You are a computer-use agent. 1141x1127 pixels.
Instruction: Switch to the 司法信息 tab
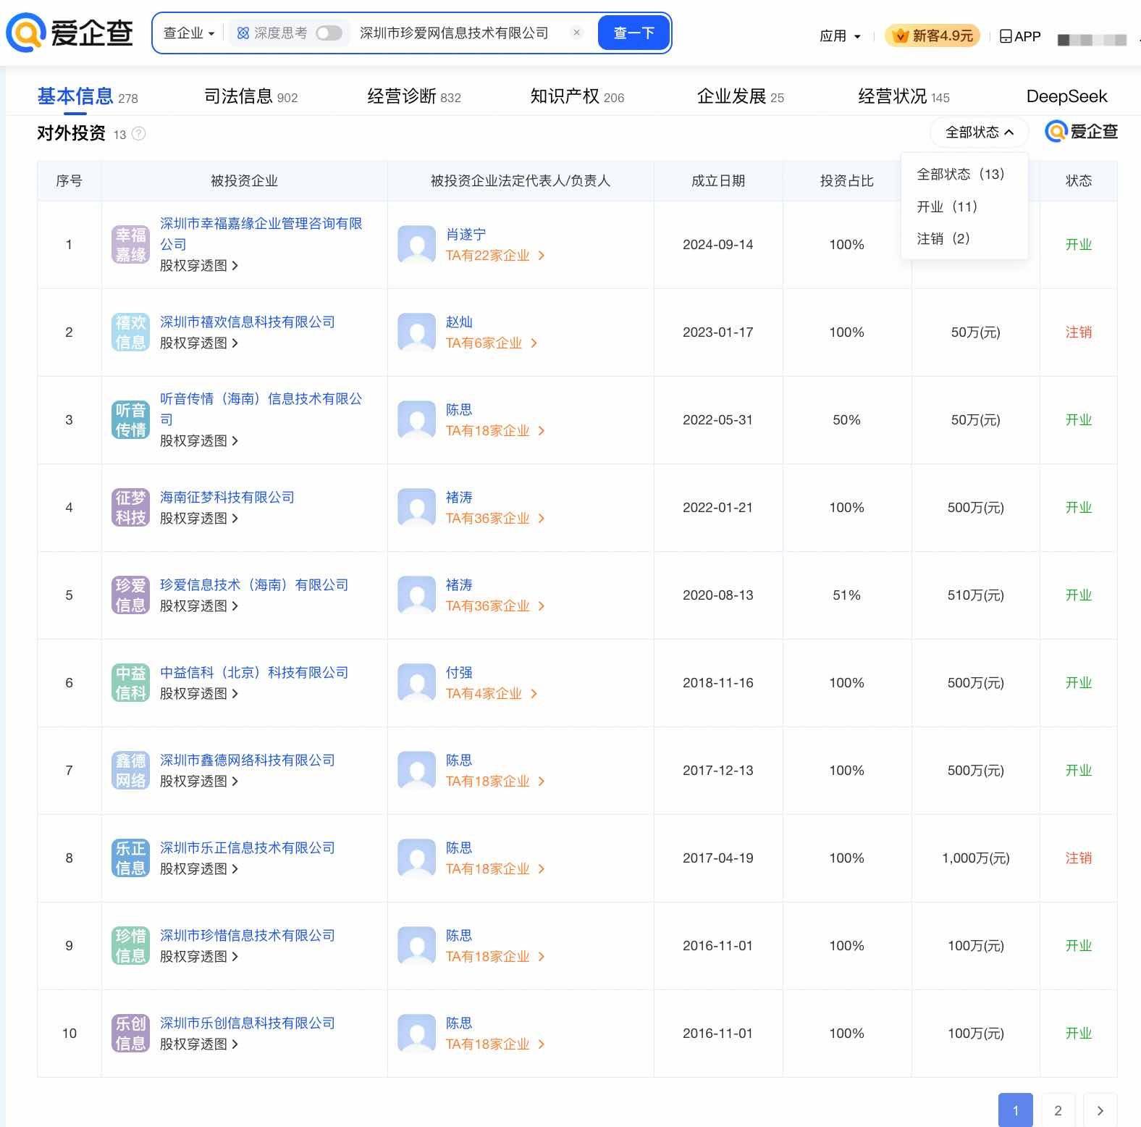pyautogui.click(x=250, y=96)
